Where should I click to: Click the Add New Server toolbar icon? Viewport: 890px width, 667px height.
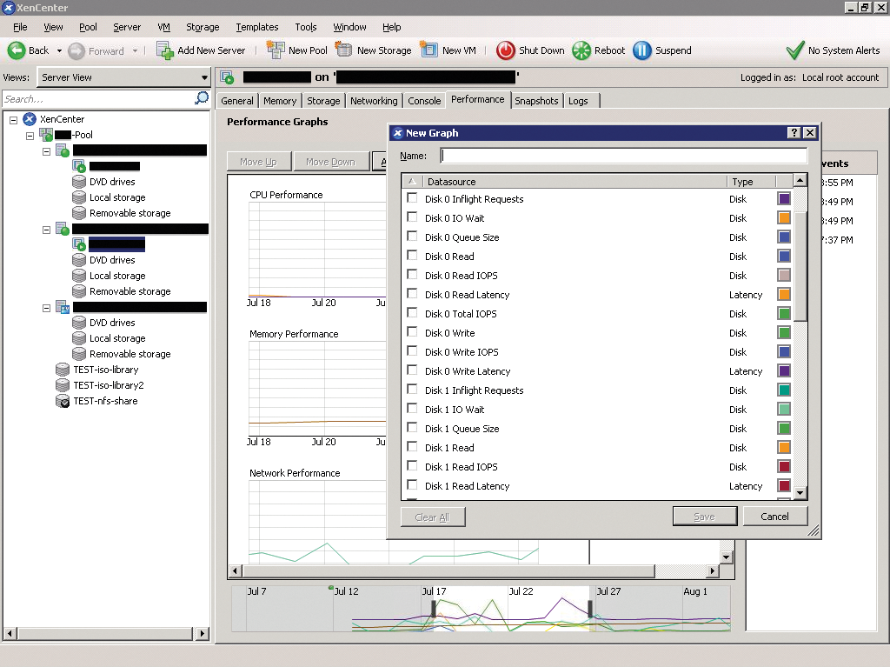163,50
